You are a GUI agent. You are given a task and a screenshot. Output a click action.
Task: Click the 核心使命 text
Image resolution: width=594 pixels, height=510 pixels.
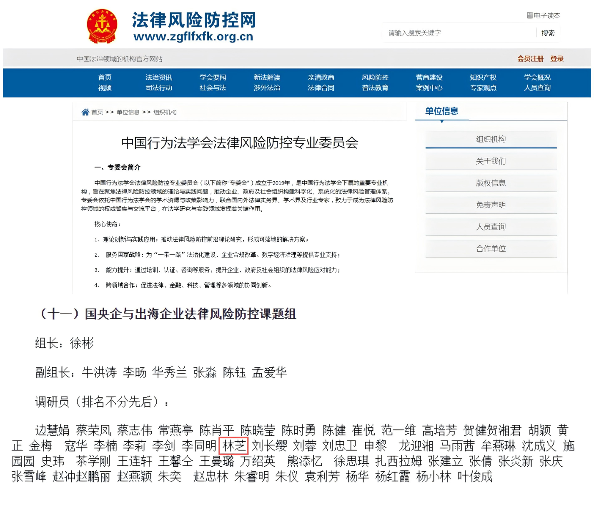click(x=107, y=224)
